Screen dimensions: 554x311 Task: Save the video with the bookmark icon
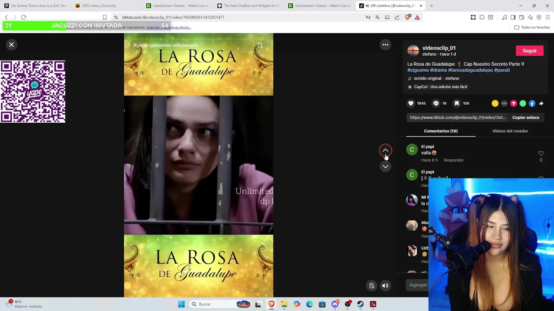(x=457, y=103)
